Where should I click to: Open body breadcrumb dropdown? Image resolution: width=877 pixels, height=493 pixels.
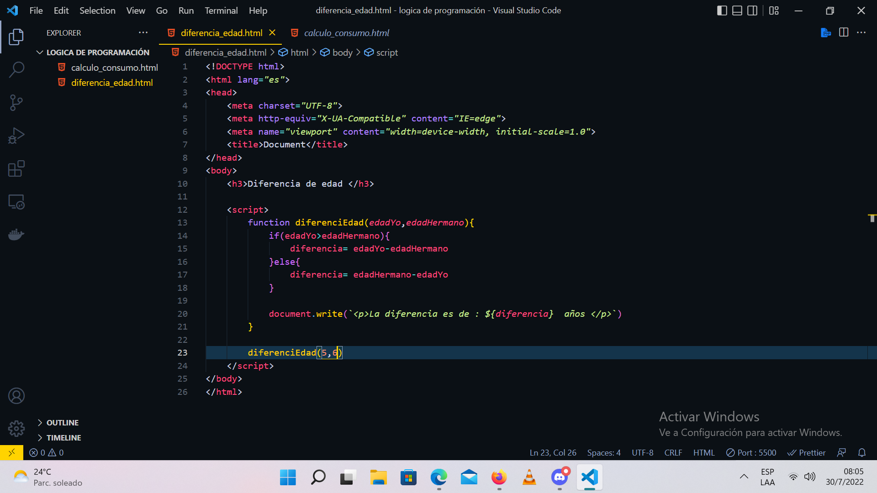[337, 52]
